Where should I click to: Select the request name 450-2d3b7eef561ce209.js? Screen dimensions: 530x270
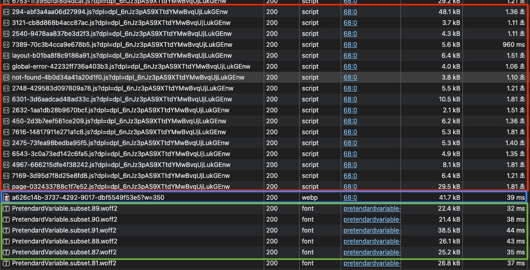[119, 121]
